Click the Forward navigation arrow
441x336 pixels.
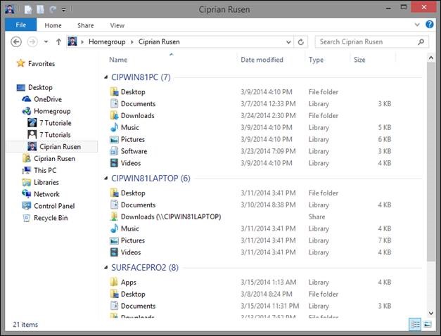tap(32, 42)
